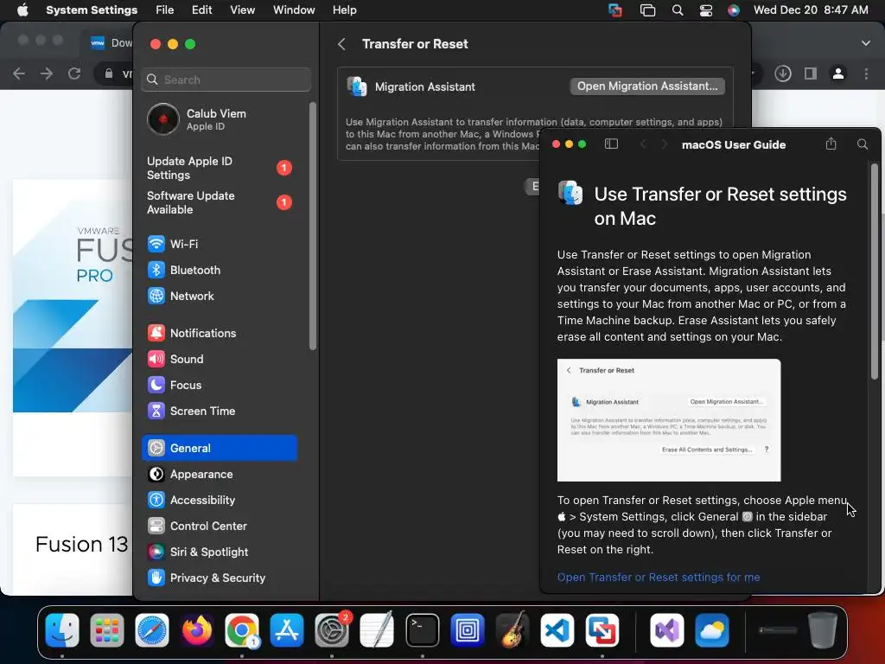The image size is (885, 664).
Task: Click the share icon in macOS User Guide
Action: click(831, 144)
